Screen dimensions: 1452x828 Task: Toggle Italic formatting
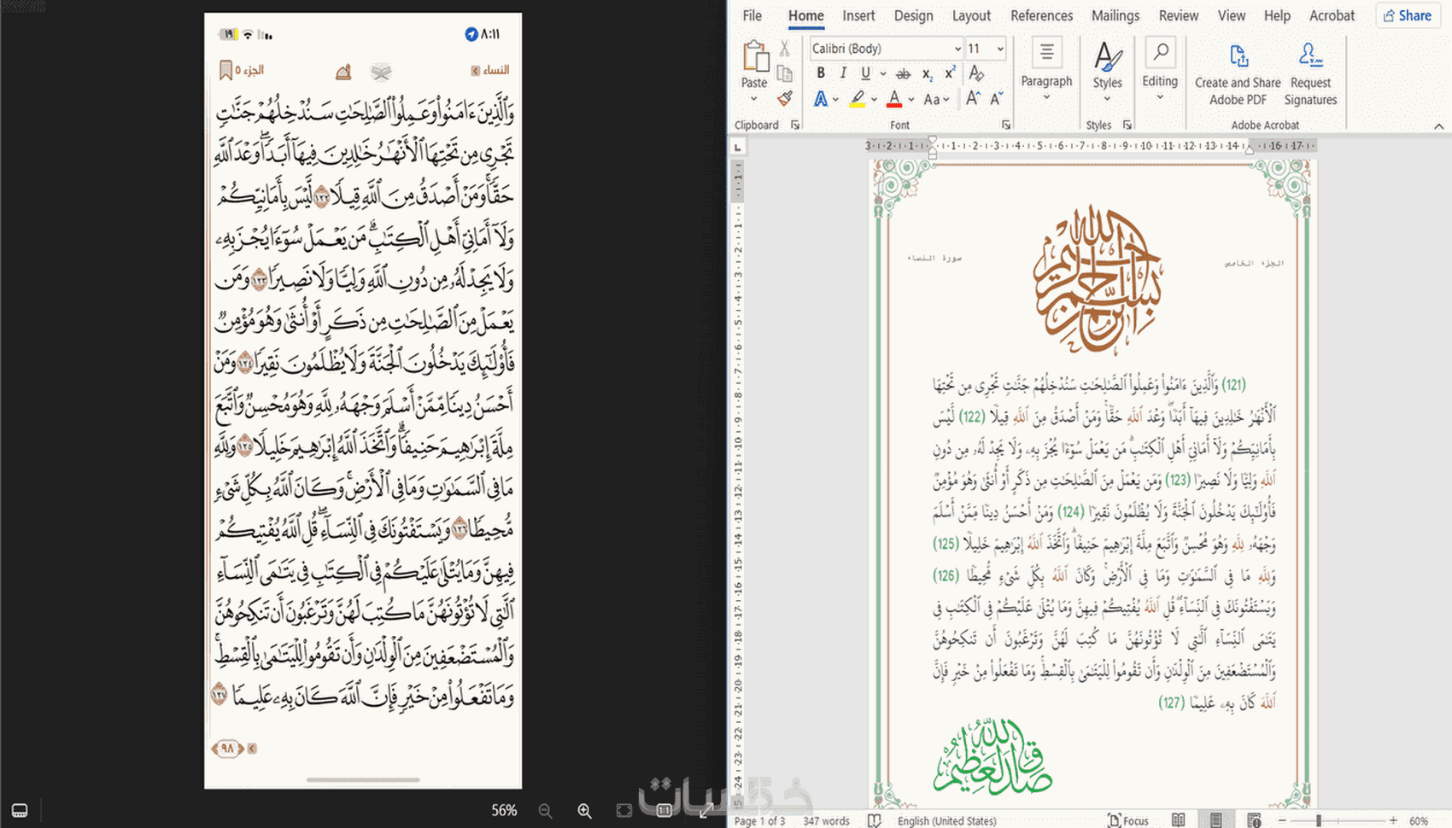843,73
